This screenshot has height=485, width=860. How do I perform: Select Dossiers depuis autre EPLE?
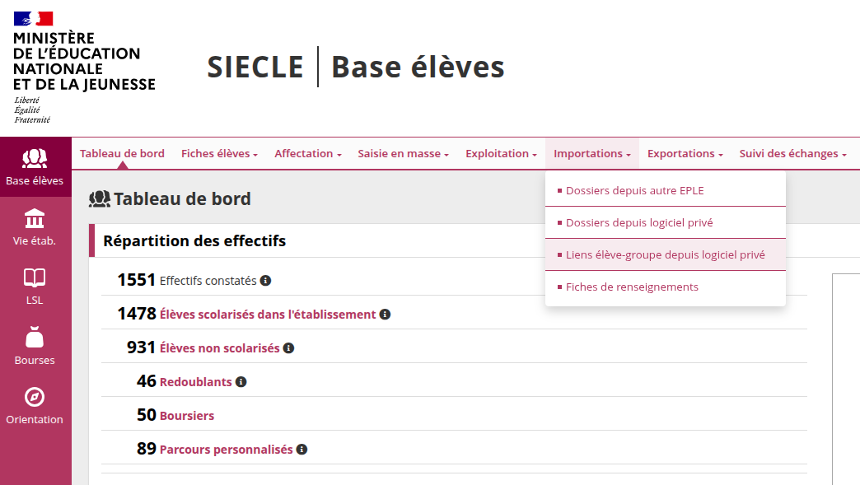pos(634,191)
